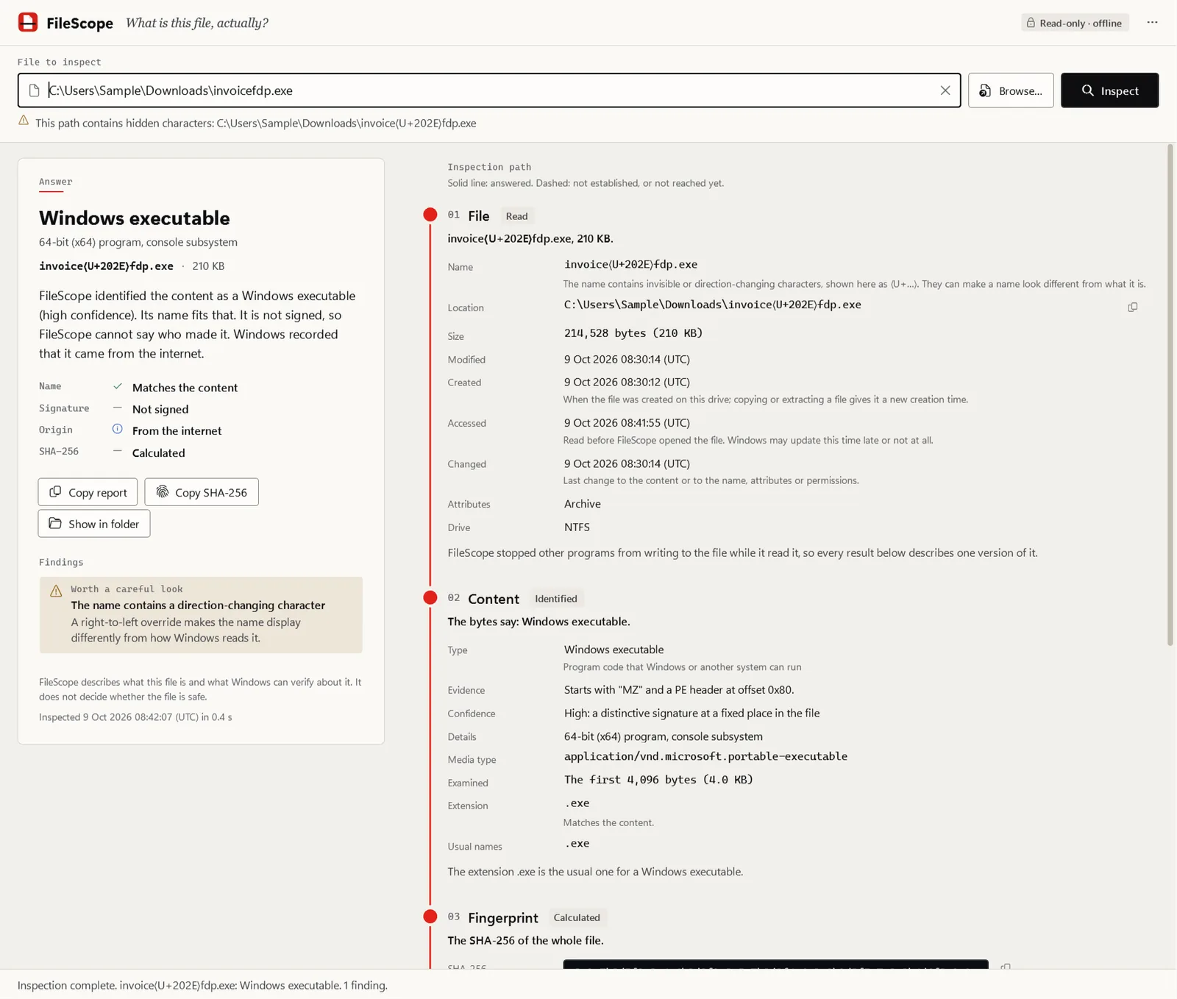
Task: Click 'The first 4,096 bytes' examined value
Action: 658,780
